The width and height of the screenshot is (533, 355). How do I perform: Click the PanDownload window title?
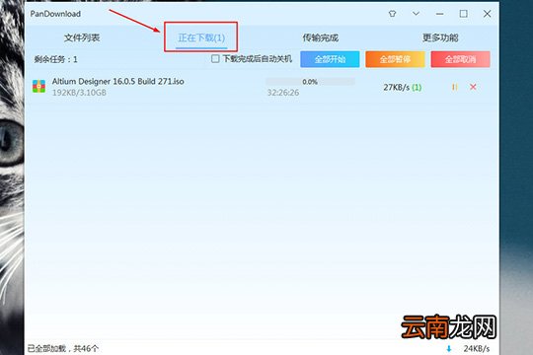coord(55,14)
